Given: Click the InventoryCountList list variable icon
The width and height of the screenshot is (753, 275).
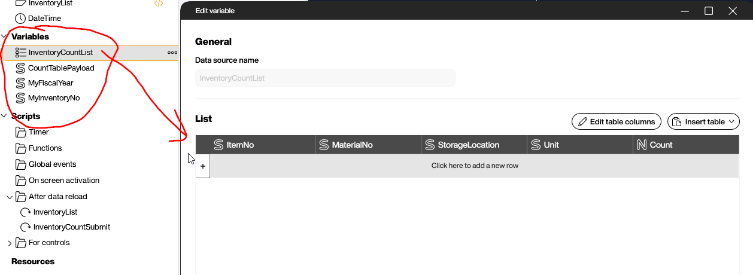Looking at the screenshot, I should (x=21, y=53).
